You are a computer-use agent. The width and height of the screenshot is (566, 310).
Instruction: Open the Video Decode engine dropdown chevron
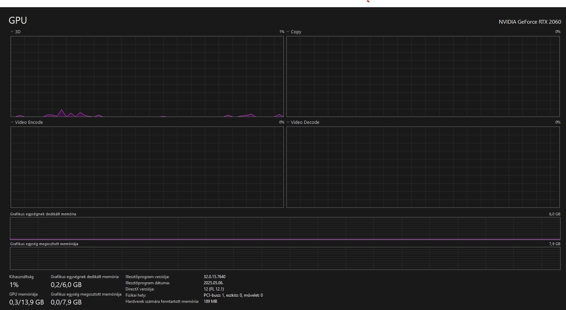pyautogui.click(x=288, y=122)
